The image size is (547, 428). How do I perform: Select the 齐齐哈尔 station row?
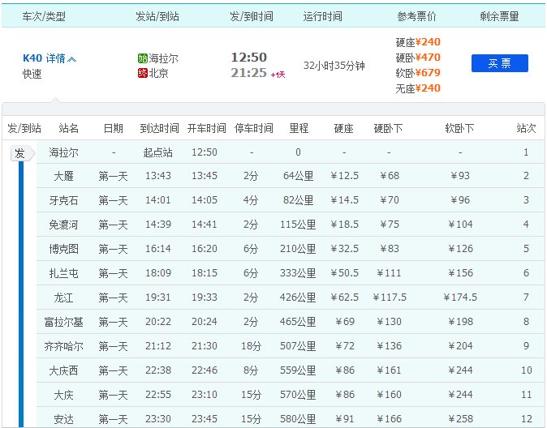pyautogui.click(x=68, y=346)
